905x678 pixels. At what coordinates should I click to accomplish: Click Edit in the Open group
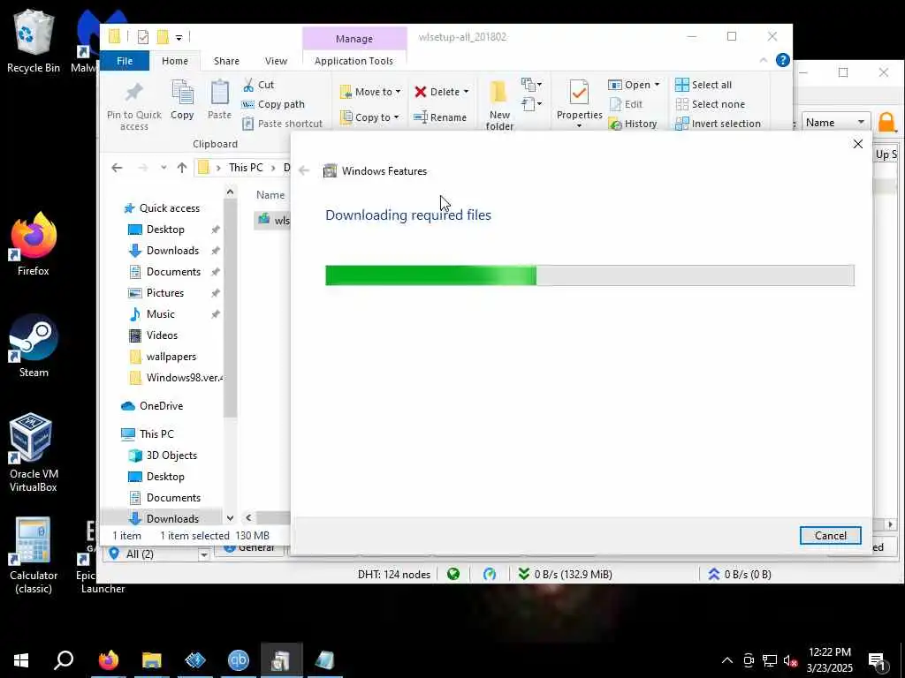point(626,104)
